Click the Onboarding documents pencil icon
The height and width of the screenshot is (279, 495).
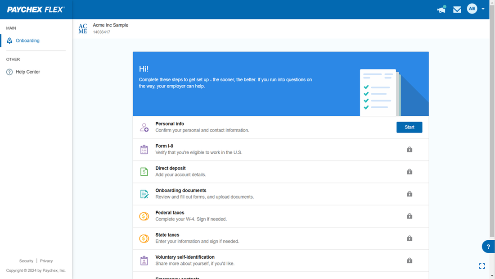[x=144, y=194]
